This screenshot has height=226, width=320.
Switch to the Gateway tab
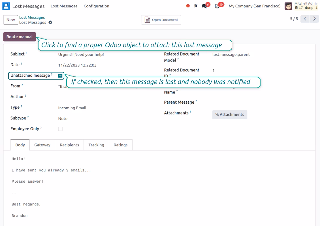point(42,145)
